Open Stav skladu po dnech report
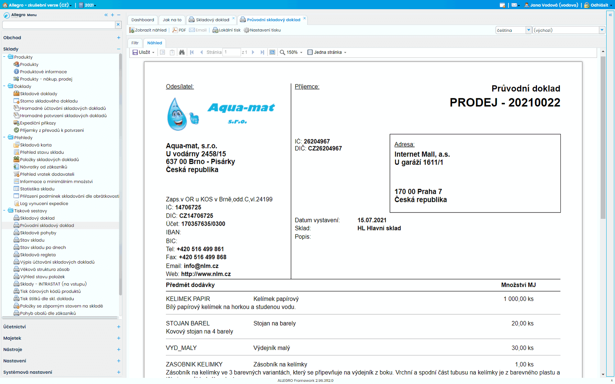This screenshot has width=615, height=384. coord(43,247)
